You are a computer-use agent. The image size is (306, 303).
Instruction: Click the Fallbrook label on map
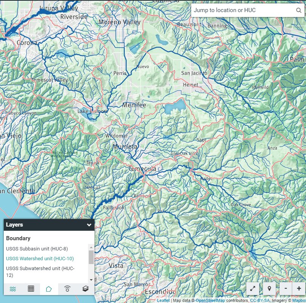[x=114, y=207]
